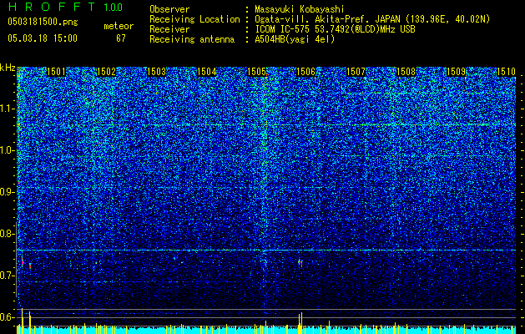Viewport: 525px width, 334px height.
Task: Click the 1501 time marker label
Action: (56, 72)
